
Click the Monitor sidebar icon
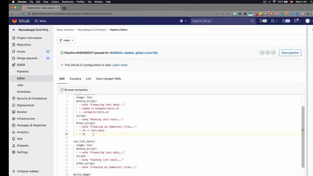[x=14, y=112]
